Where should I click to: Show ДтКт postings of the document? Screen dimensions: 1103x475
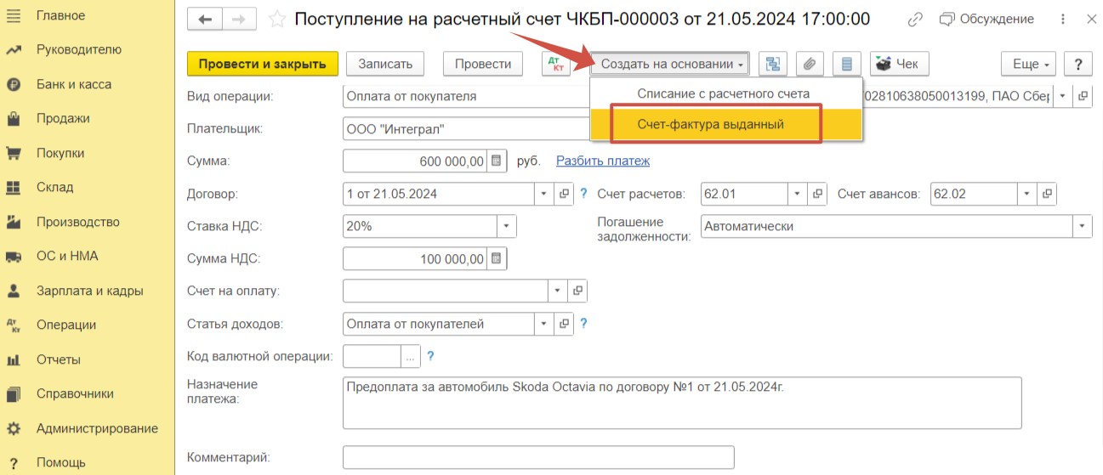(556, 64)
